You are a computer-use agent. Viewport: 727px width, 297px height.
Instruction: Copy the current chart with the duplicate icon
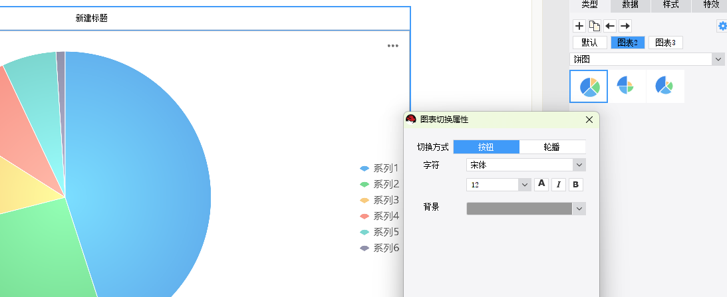[595, 26]
